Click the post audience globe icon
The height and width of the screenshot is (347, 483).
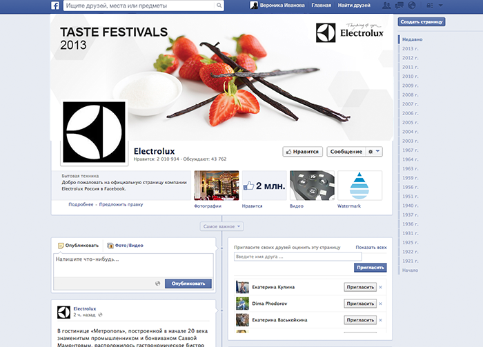(x=158, y=284)
